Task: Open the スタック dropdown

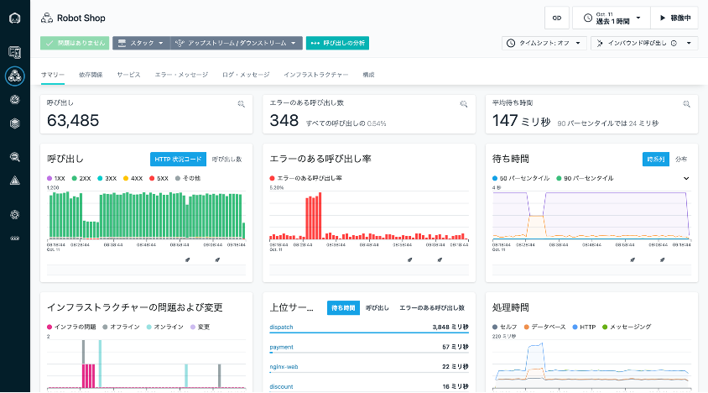Action: pos(141,43)
